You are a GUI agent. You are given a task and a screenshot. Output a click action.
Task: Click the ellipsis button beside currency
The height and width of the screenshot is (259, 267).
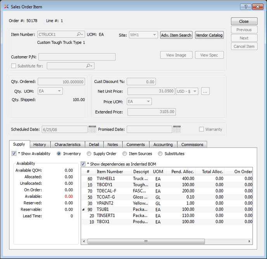point(205,91)
